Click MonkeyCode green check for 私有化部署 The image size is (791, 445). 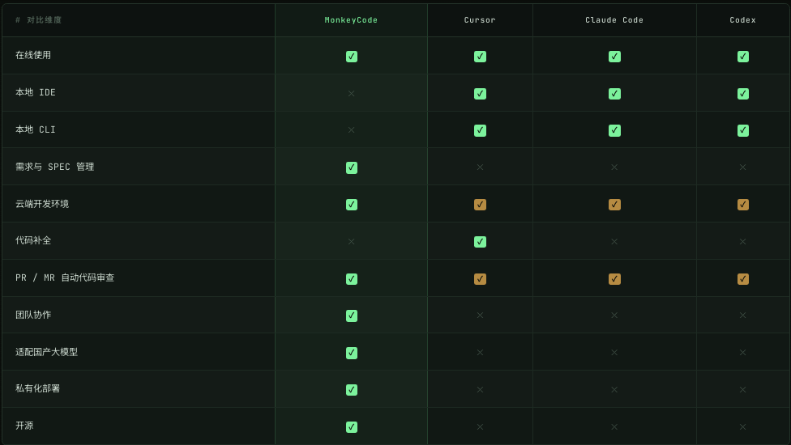[352, 390]
